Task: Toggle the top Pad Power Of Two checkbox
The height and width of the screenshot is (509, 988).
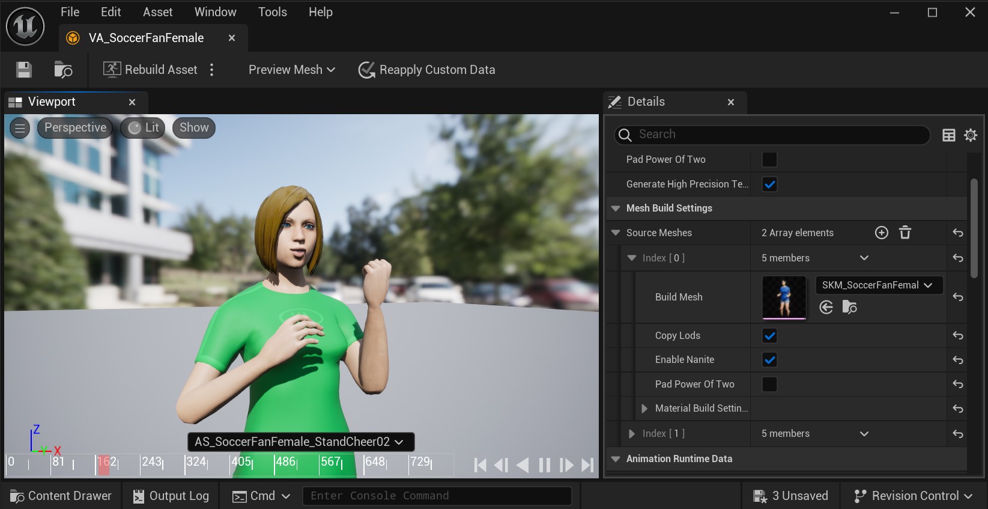Action: (769, 159)
